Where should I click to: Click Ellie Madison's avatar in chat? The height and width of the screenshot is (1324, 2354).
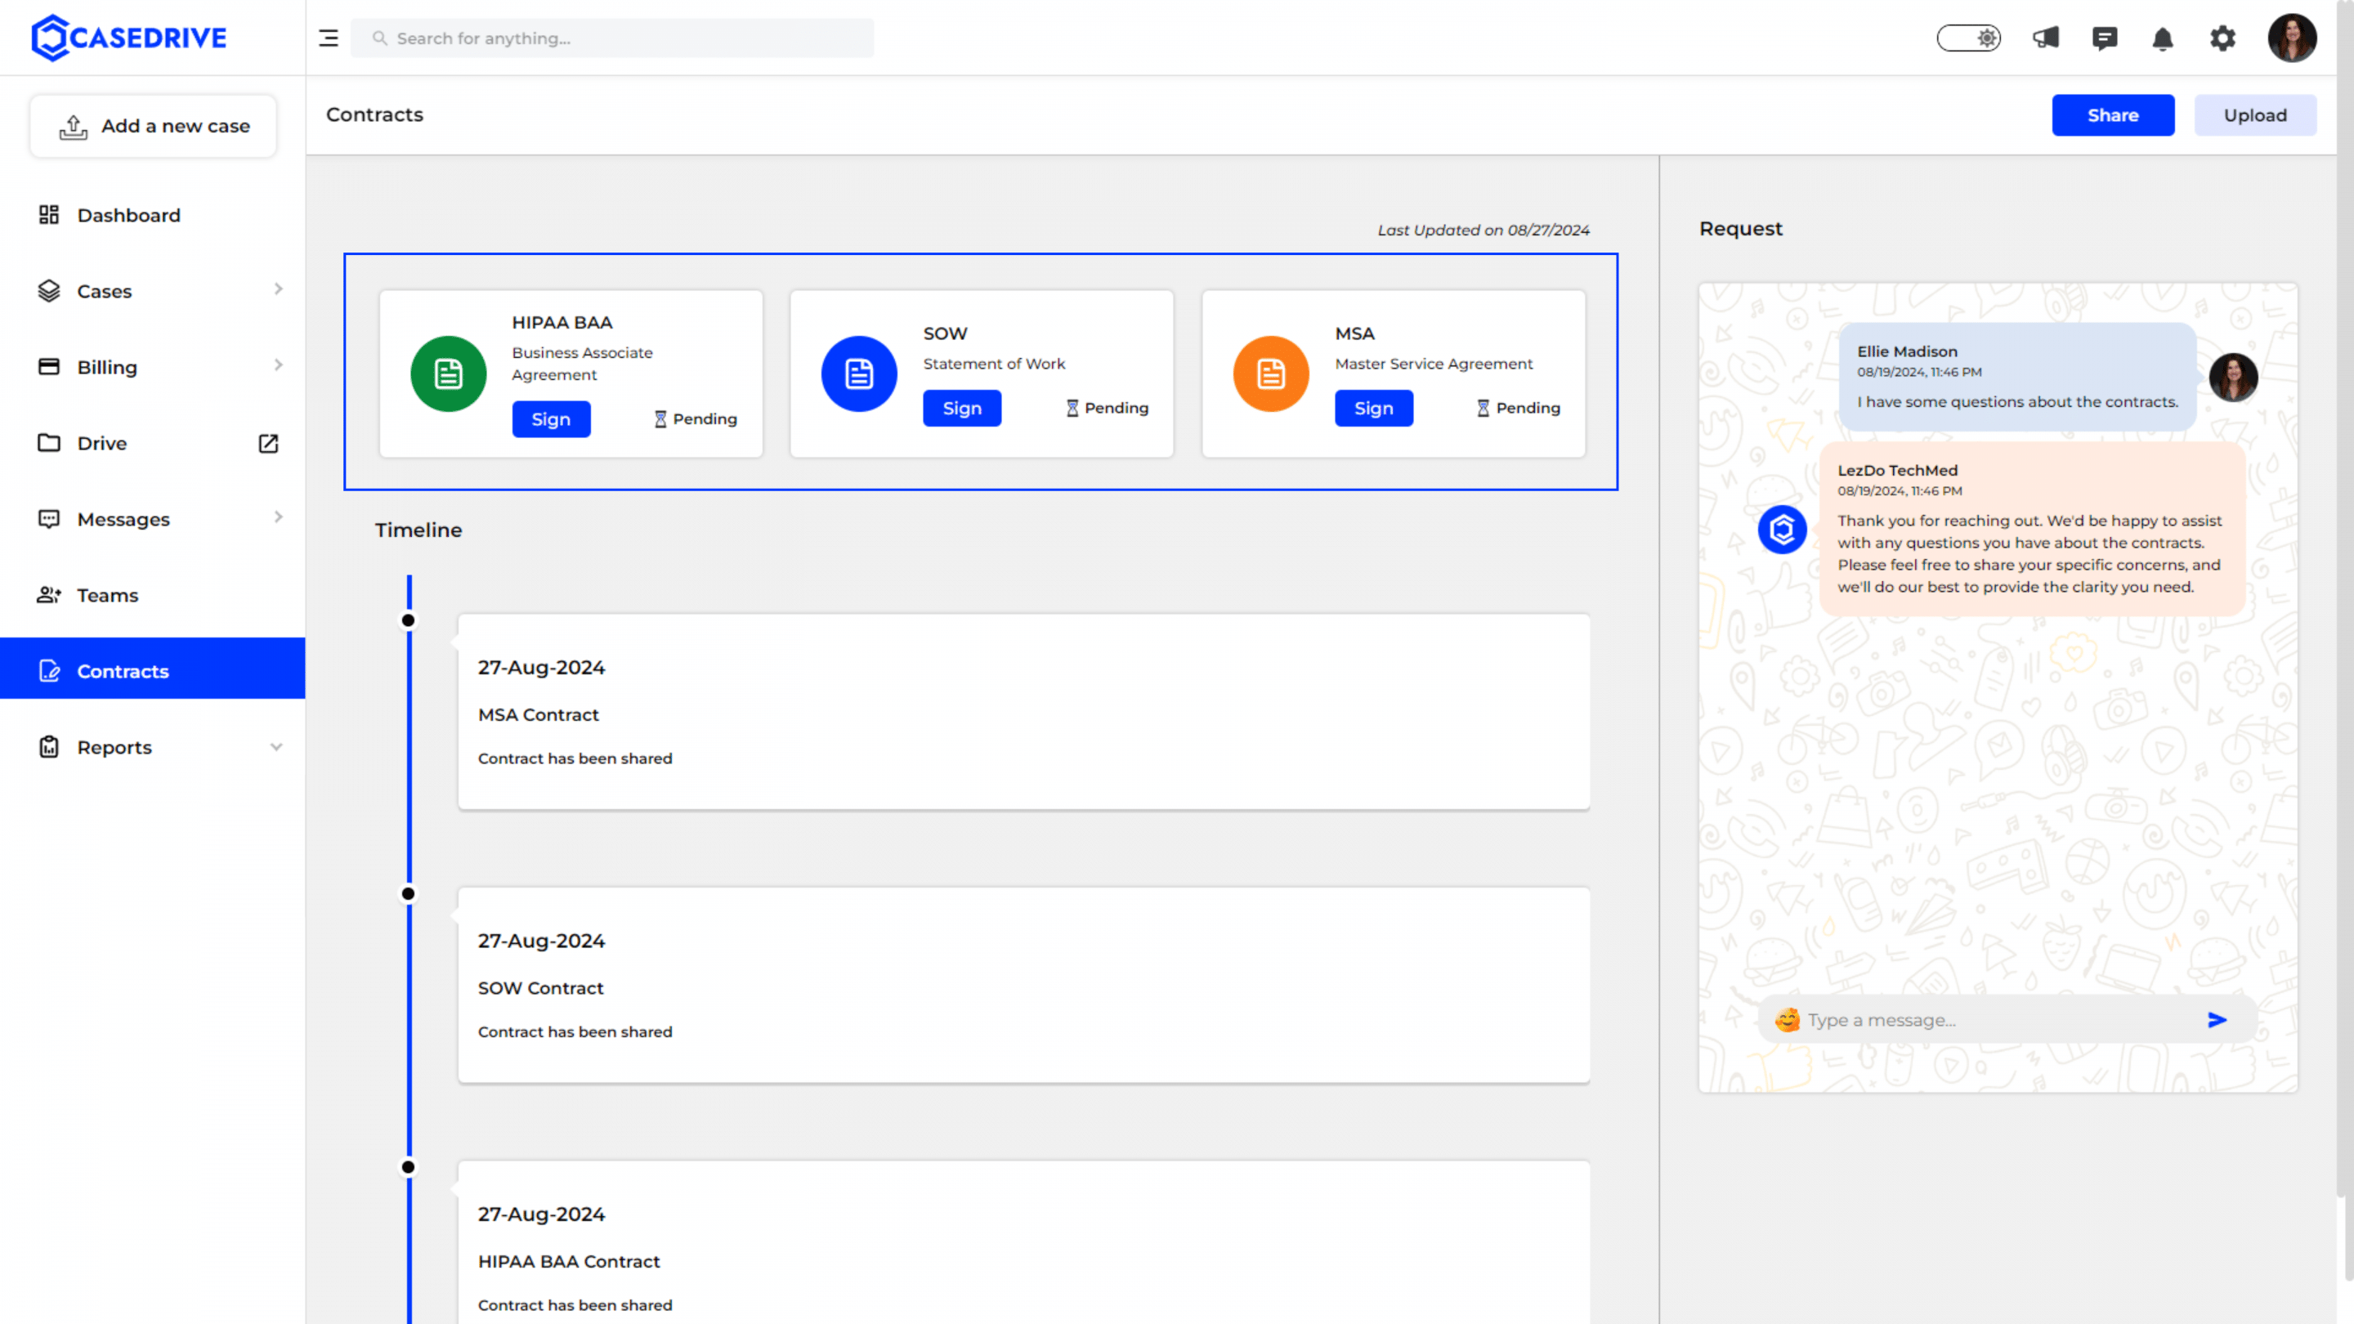(2232, 378)
